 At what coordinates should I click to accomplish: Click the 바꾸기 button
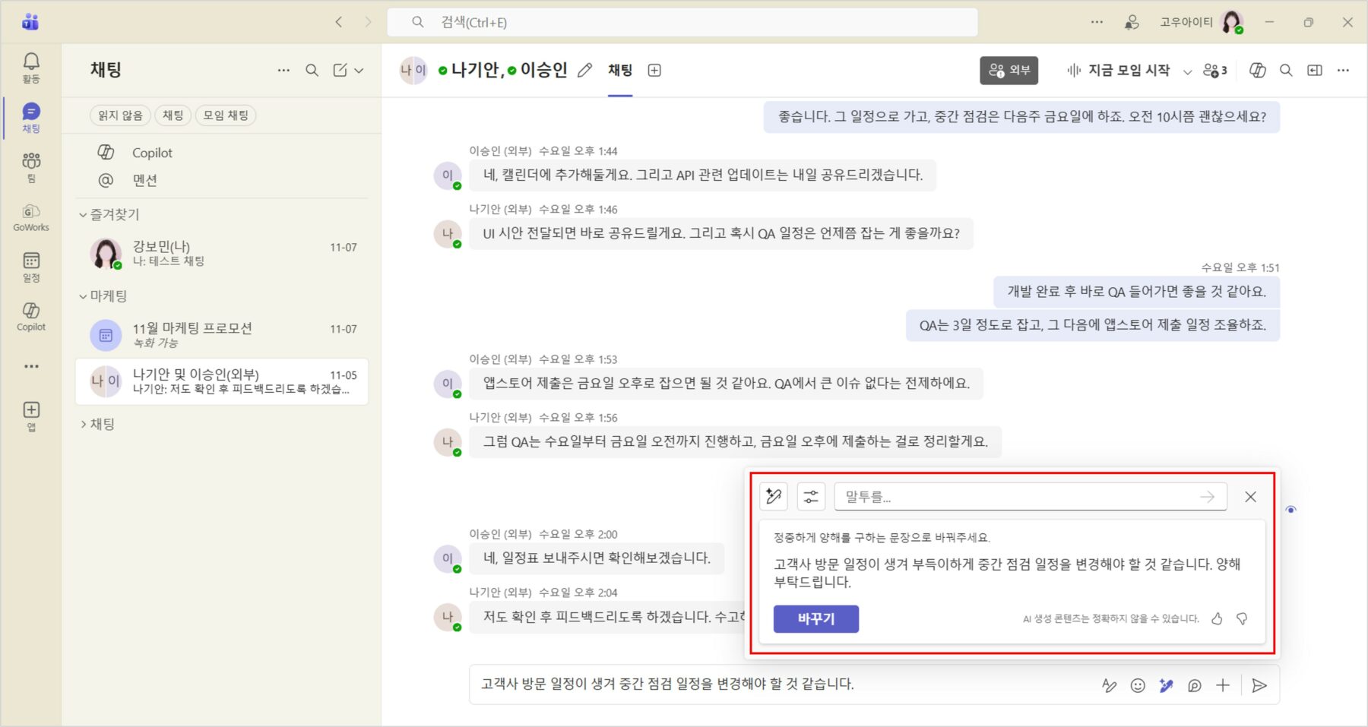point(815,618)
